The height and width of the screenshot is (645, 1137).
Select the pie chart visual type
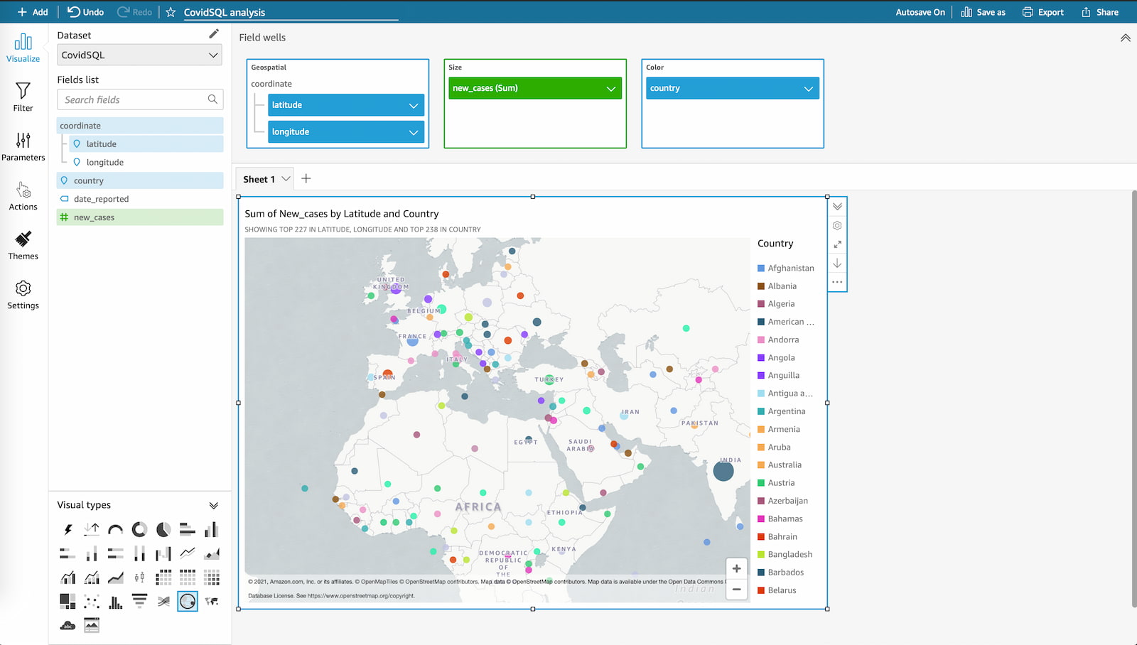163,529
